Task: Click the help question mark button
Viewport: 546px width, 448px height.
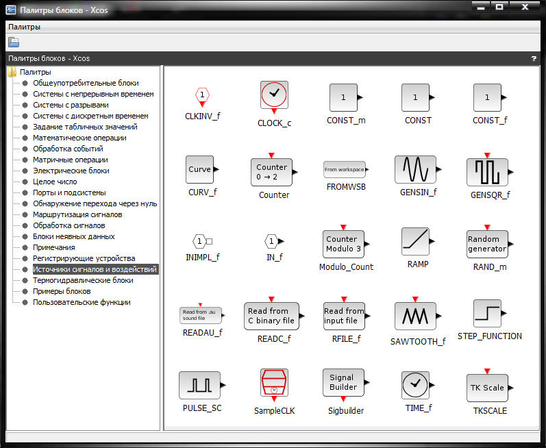Action: [534, 58]
